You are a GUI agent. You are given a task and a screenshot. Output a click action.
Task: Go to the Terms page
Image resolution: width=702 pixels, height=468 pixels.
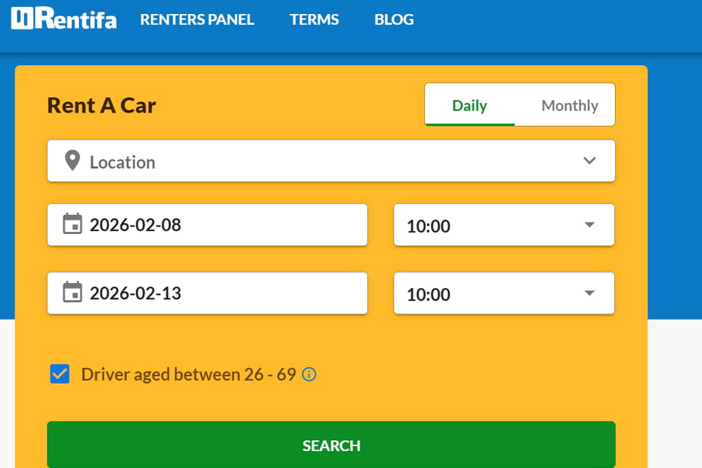pyautogui.click(x=314, y=20)
